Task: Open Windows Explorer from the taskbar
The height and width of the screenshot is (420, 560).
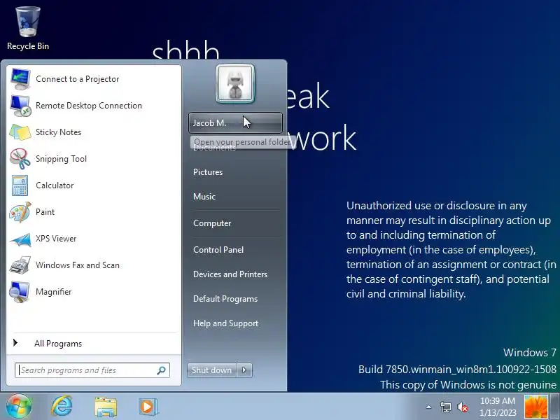Action: click(106, 407)
